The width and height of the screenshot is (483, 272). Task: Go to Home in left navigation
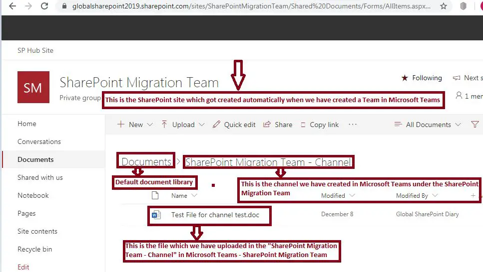click(x=27, y=124)
